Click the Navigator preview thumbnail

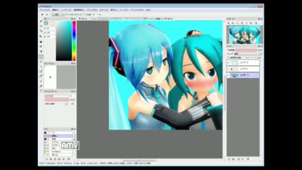click(x=245, y=35)
